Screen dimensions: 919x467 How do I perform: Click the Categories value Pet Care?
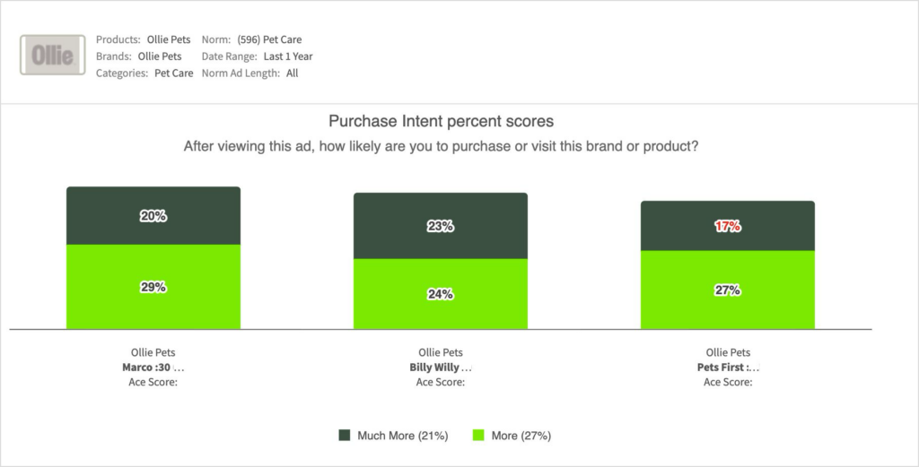point(173,74)
